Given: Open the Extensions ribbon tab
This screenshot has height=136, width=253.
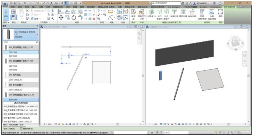Looking at the screenshot, I should click(x=215, y=7).
